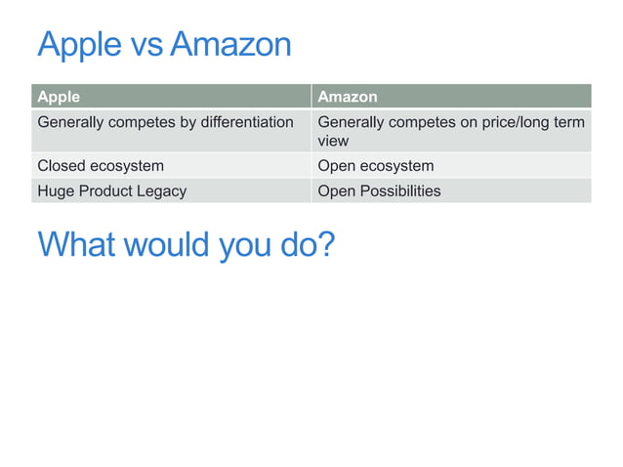The height and width of the screenshot is (467, 623).
Task: Click the word "view" on the wrapped line
Action: coord(333,141)
